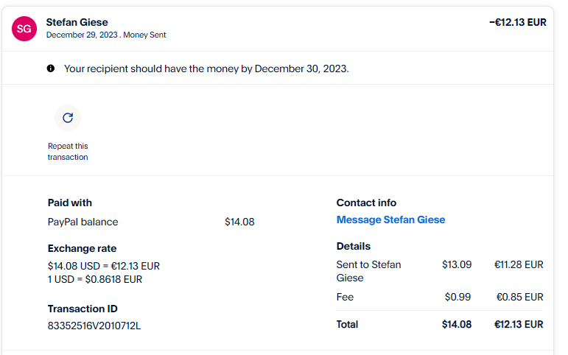Click the 1 USD = $0.8618 EUR rate

coord(95,279)
